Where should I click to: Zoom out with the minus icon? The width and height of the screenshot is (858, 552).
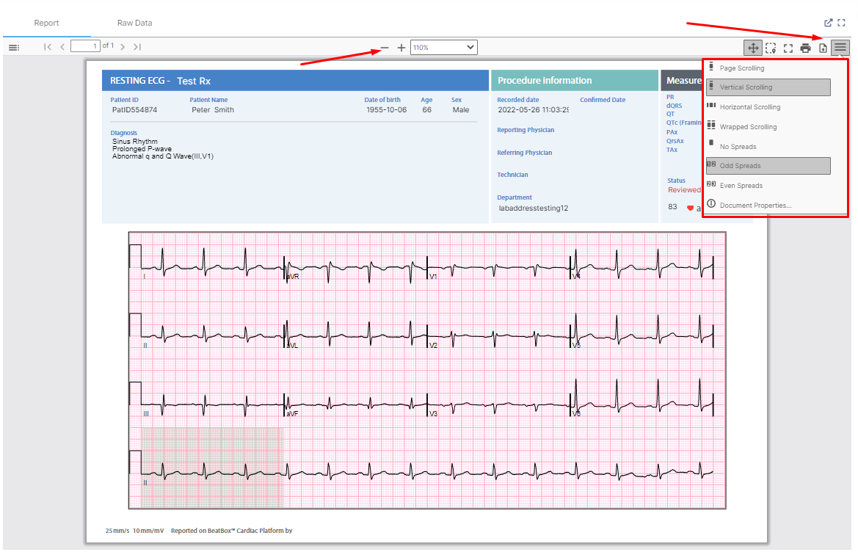pyautogui.click(x=385, y=48)
